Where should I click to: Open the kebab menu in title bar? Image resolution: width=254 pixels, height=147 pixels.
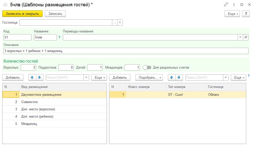tap(234, 5)
